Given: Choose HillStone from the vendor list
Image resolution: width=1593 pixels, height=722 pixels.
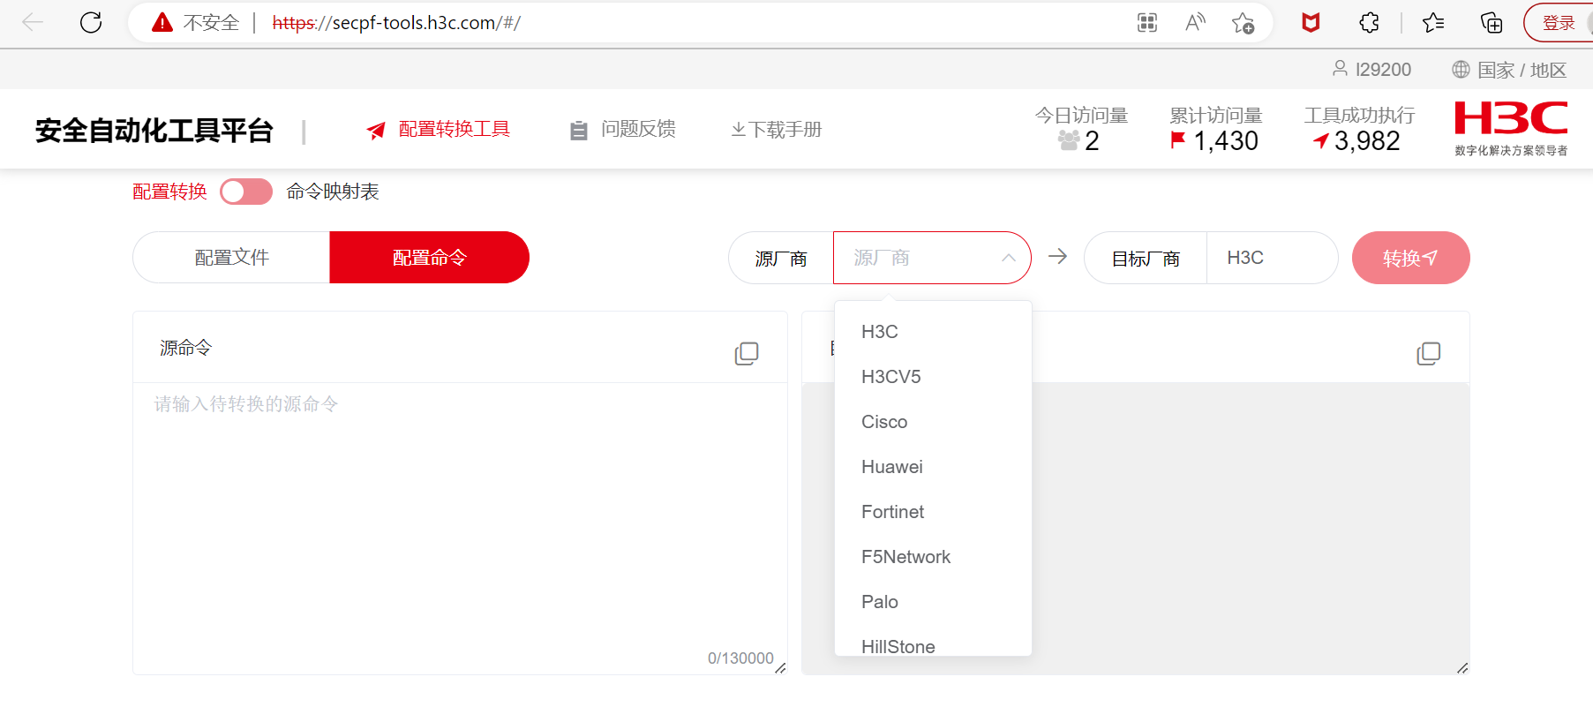Looking at the screenshot, I should click(x=933, y=644).
